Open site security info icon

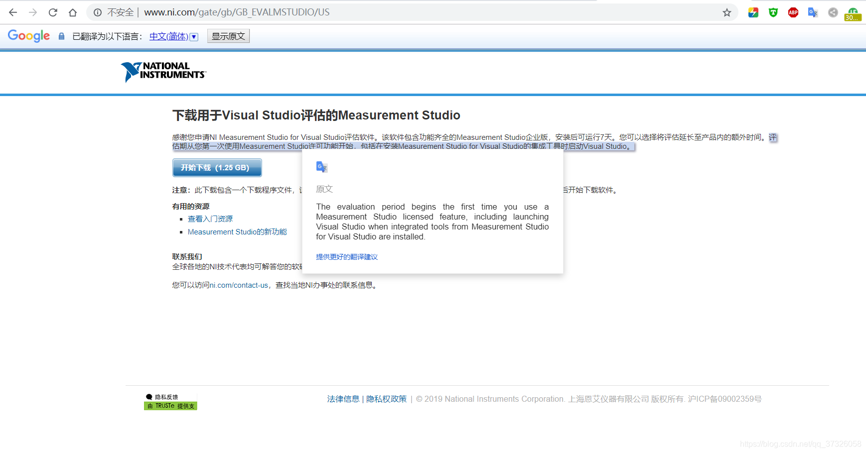click(x=98, y=12)
